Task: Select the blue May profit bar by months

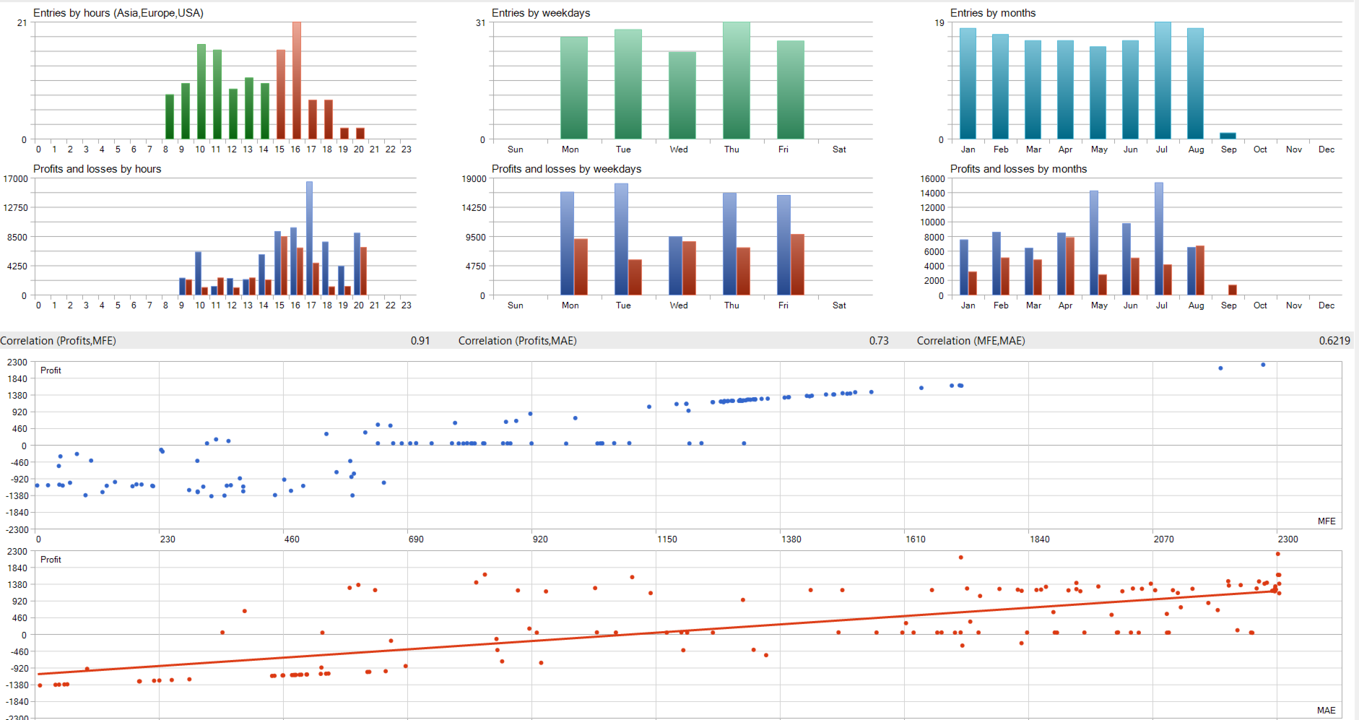Action: pos(1094,243)
